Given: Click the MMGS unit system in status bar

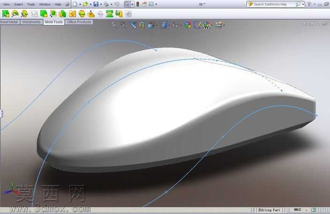Looking at the screenshot, I should point(297,210).
